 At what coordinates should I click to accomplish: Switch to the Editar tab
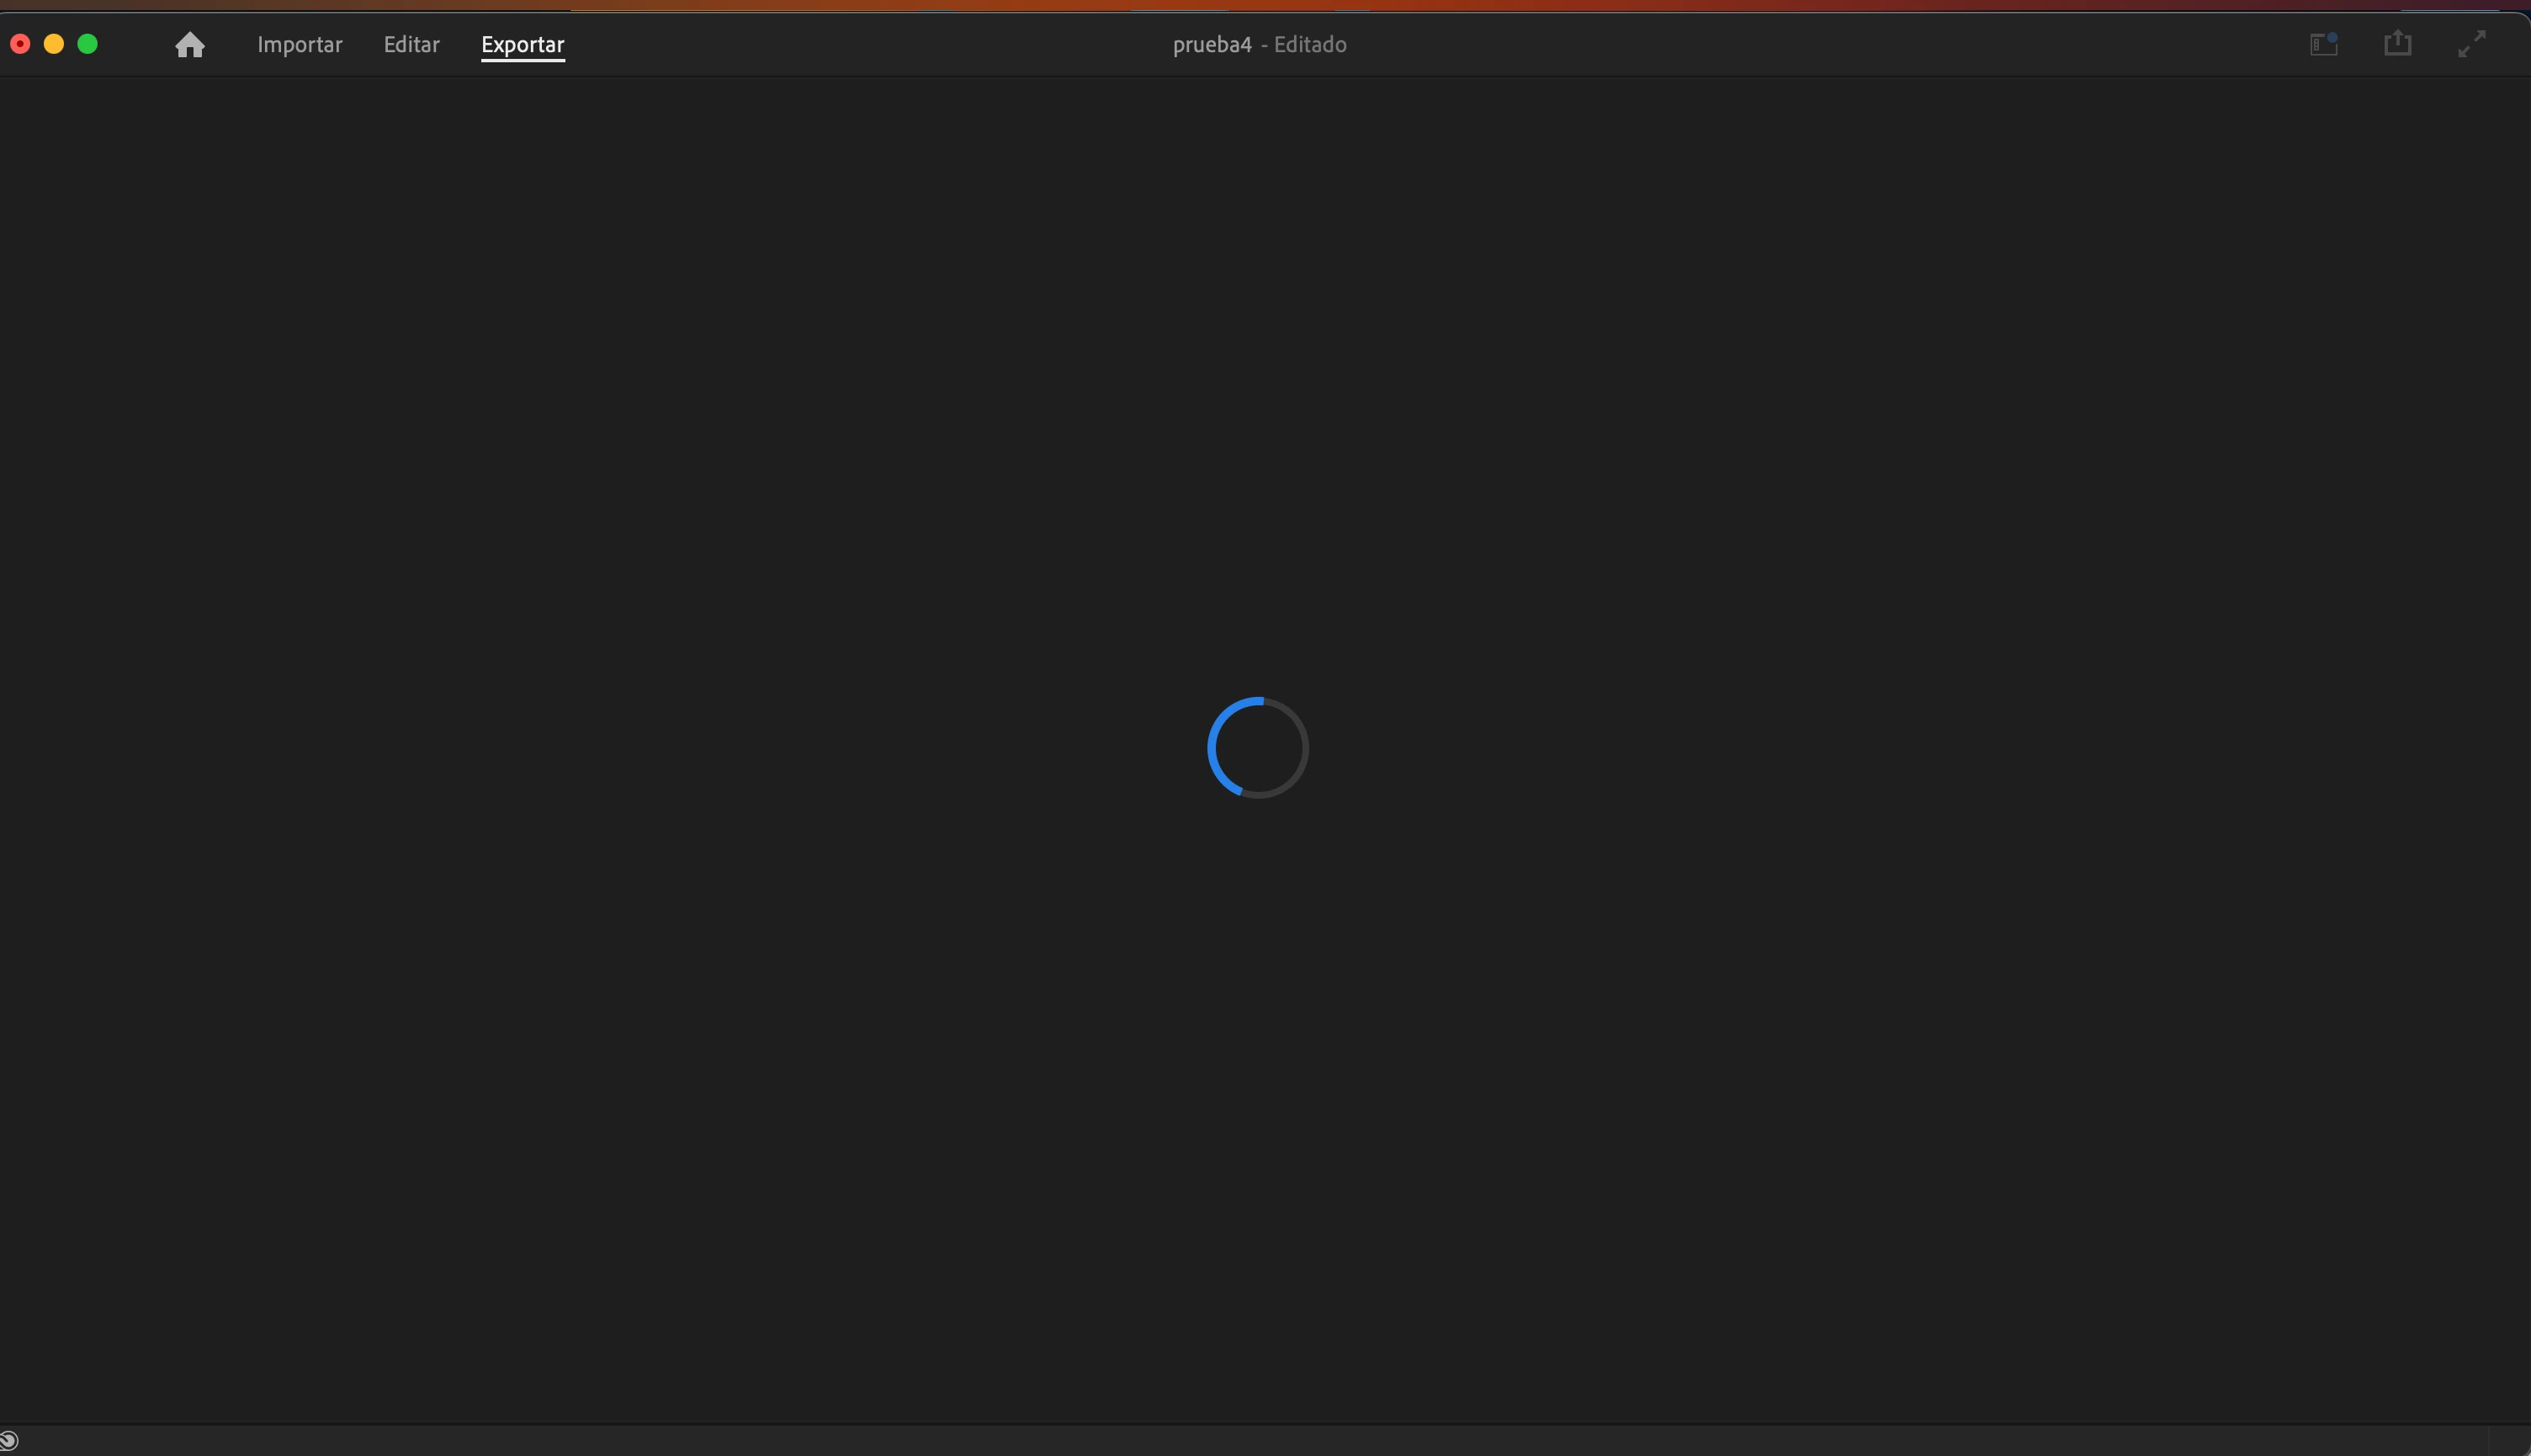(x=411, y=45)
